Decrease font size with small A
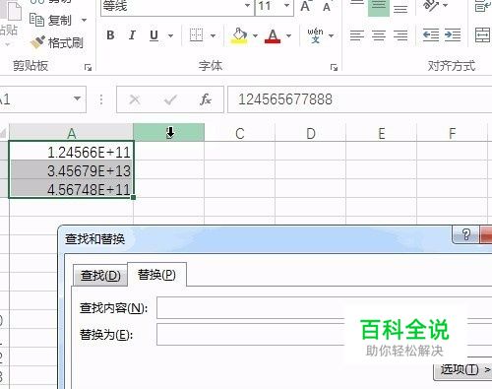492x389 pixels. (x=327, y=7)
